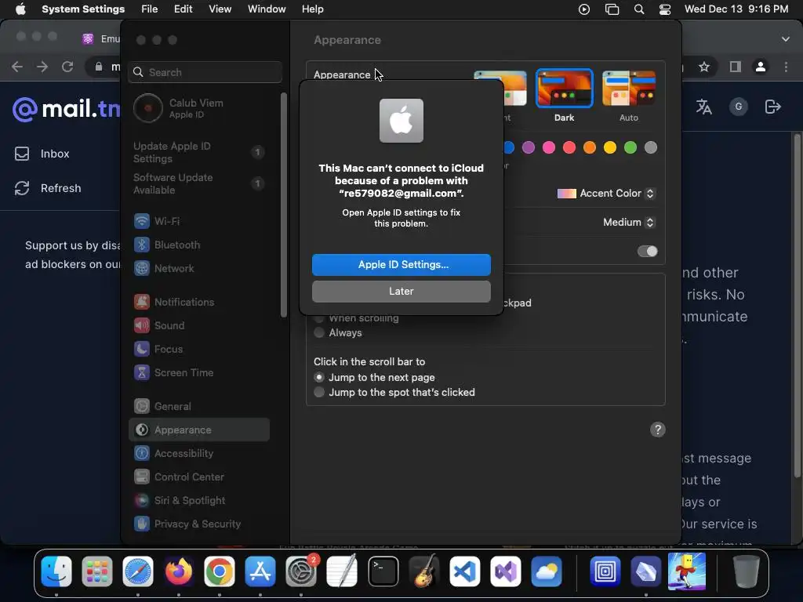Open App Store from the Dock
Image resolution: width=803 pixels, height=602 pixels.
260,571
